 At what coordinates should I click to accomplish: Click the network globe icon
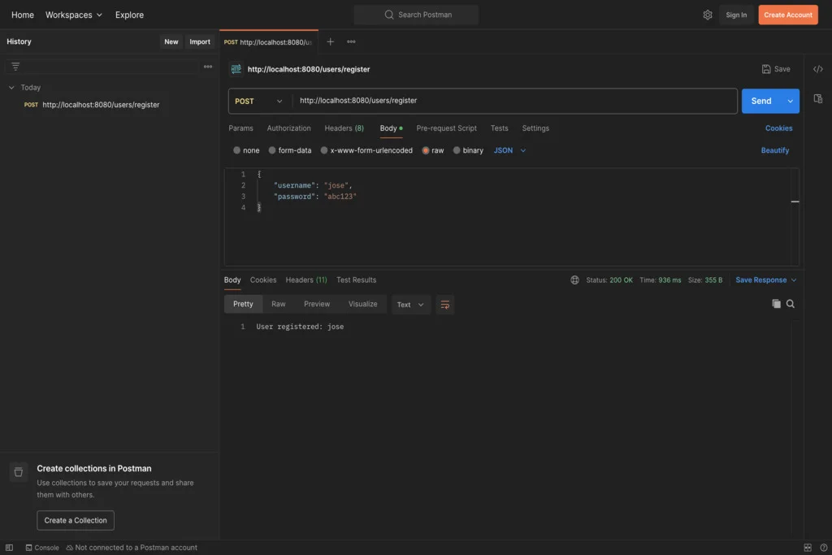[575, 280]
